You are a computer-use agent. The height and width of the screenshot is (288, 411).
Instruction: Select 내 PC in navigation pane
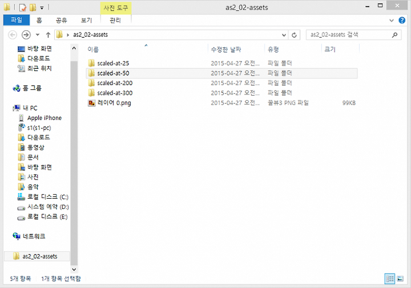pyautogui.click(x=30, y=108)
